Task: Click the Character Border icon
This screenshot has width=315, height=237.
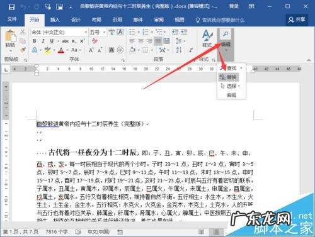Action: (x=120, y=32)
